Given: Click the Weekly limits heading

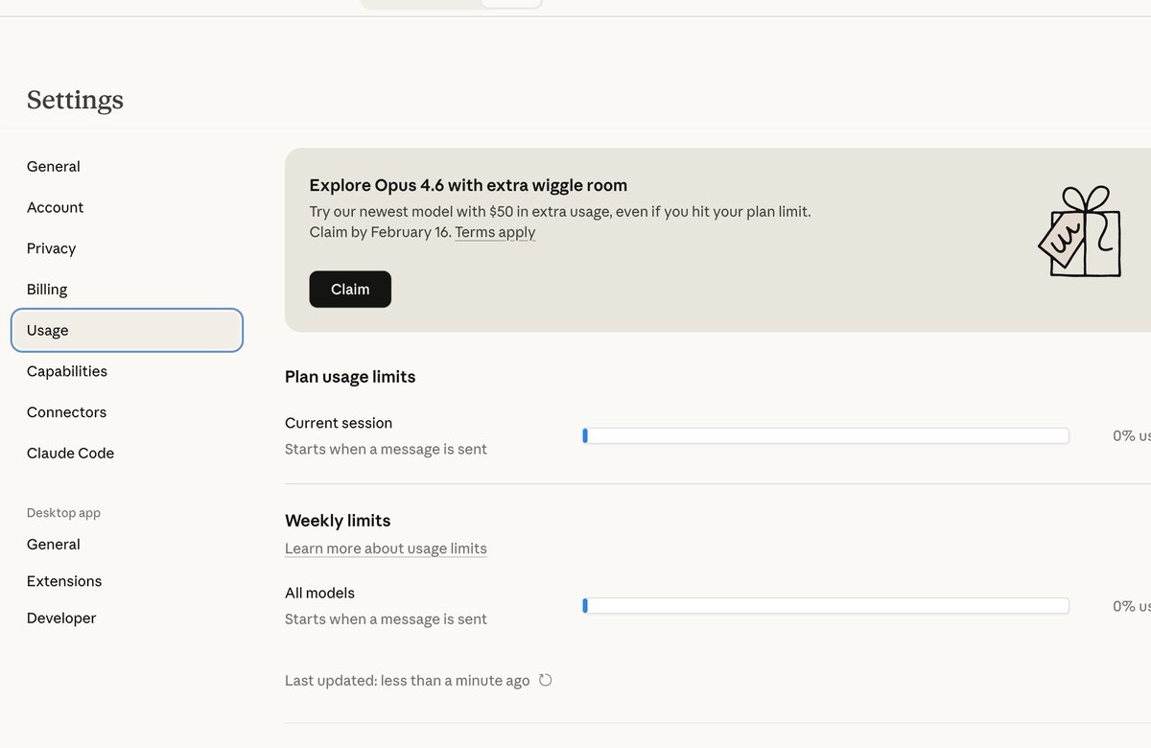Looking at the screenshot, I should coord(338,521).
